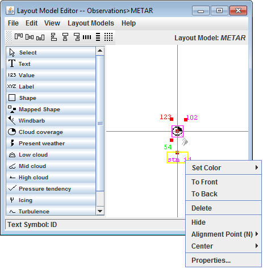The image size is (263, 269).
Task: Select the red 123 value symbol
Action: [165, 117]
